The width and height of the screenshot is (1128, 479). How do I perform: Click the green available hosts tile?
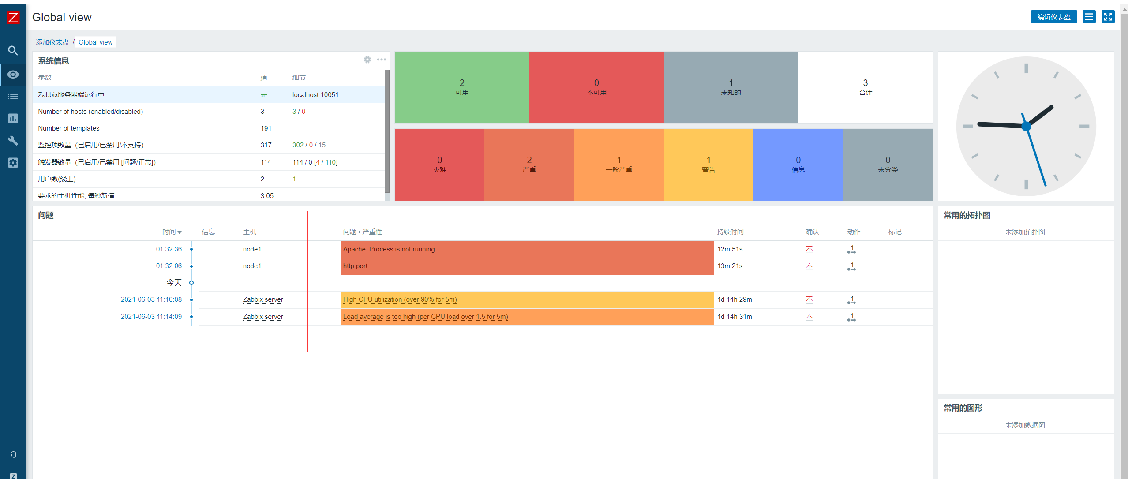461,87
